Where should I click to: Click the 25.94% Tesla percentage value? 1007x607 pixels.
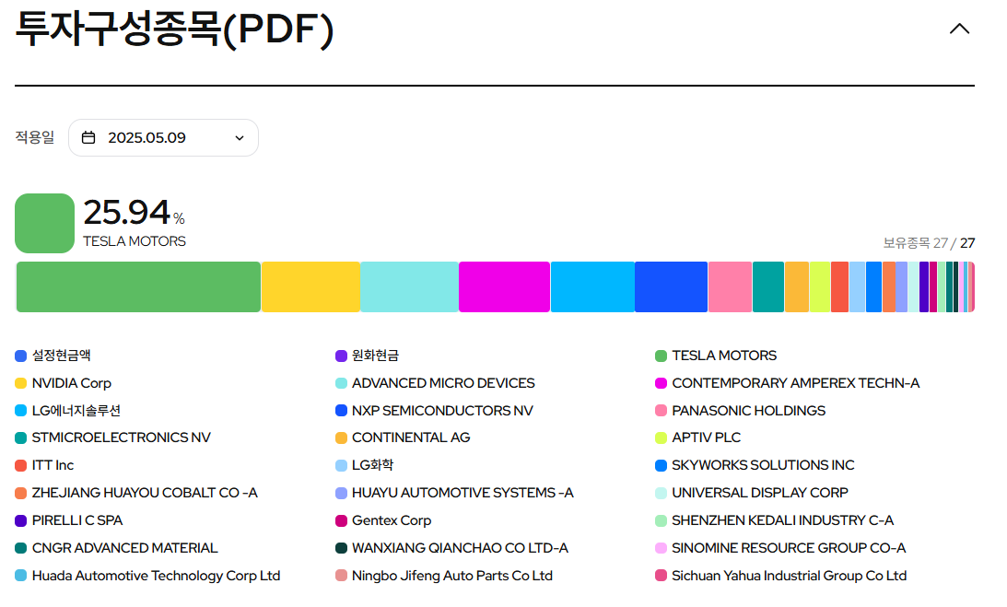coord(134,212)
